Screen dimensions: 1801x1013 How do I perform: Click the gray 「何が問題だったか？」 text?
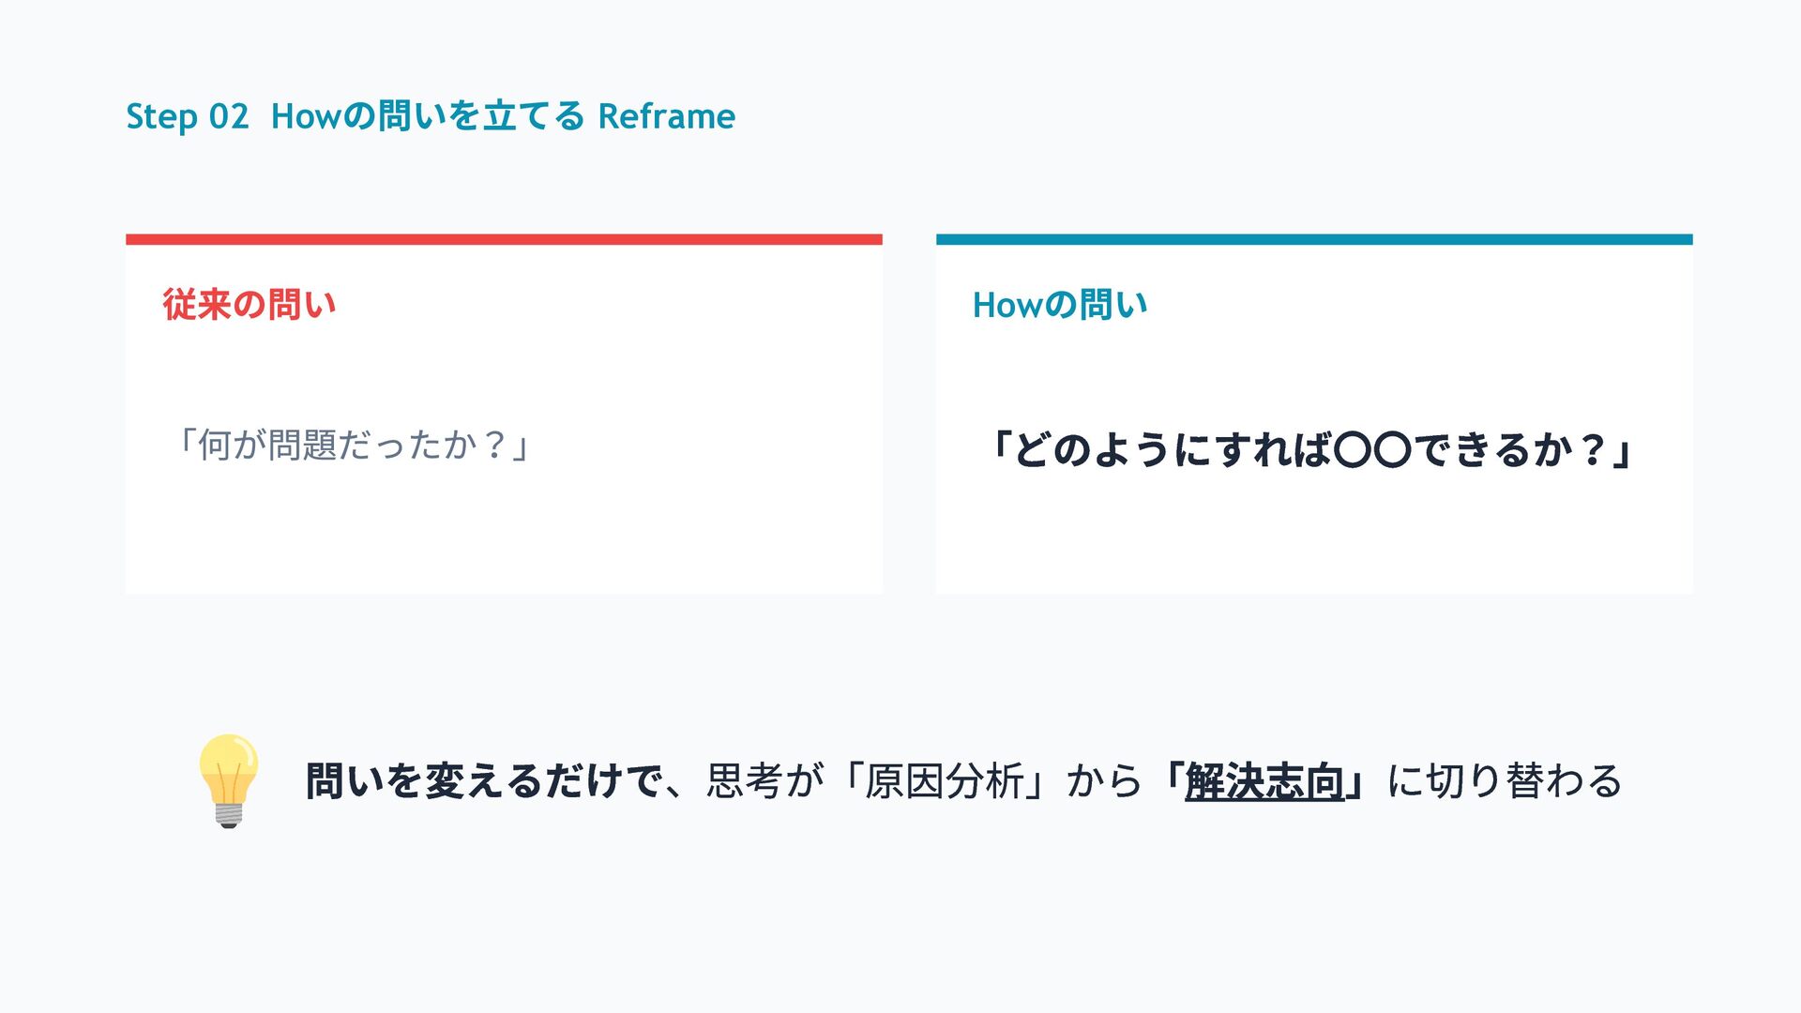coord(354,445)
